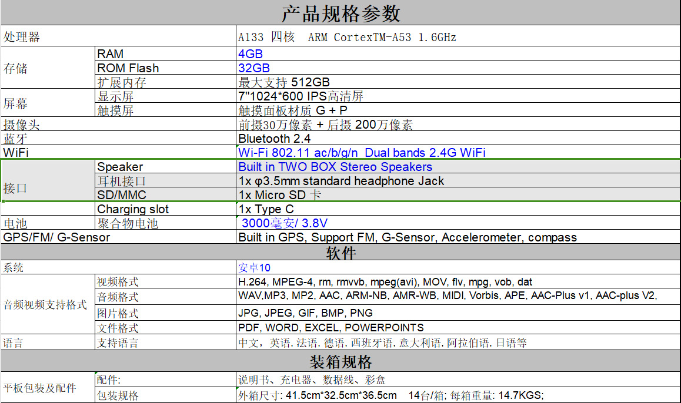Viewport: 681px width, 403px height.
Task: Select the Built in GPS, Support FM cell
Action: (458, 237)
